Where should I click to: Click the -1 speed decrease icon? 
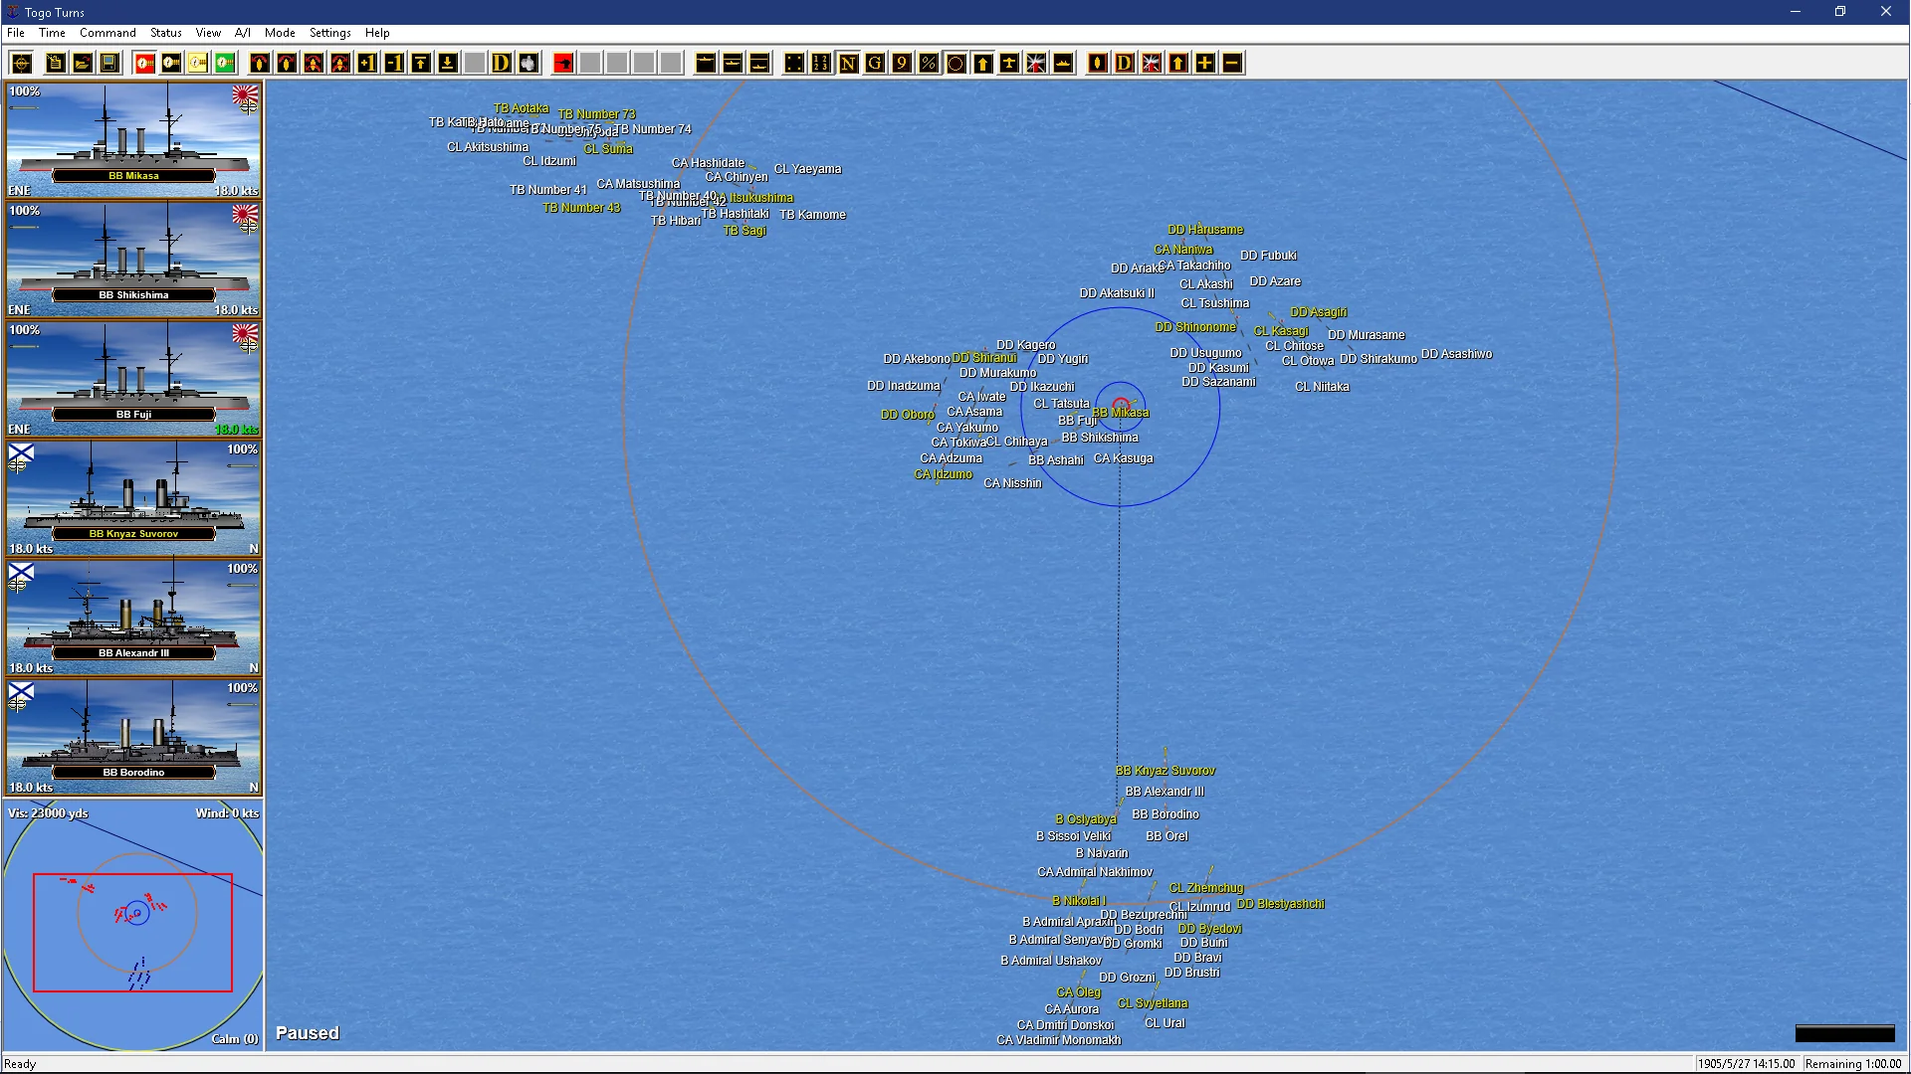tap(394, 64)
